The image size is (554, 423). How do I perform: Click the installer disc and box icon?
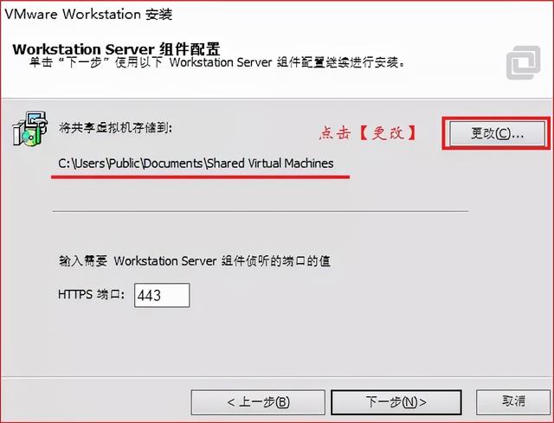29,129
